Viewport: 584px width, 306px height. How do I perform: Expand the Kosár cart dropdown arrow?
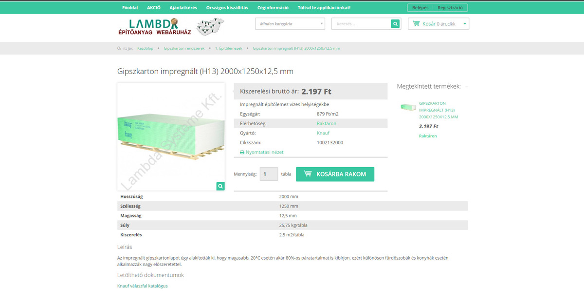pyautogui.click(x=465, y=23)
